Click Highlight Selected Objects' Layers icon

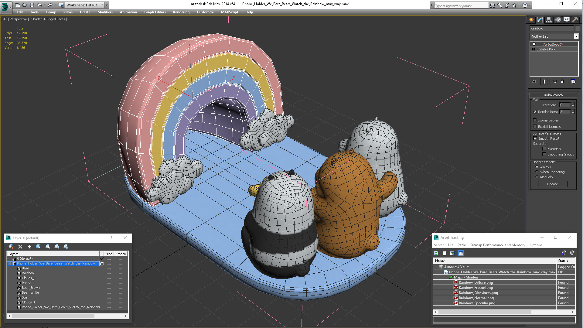pos(48,247)
